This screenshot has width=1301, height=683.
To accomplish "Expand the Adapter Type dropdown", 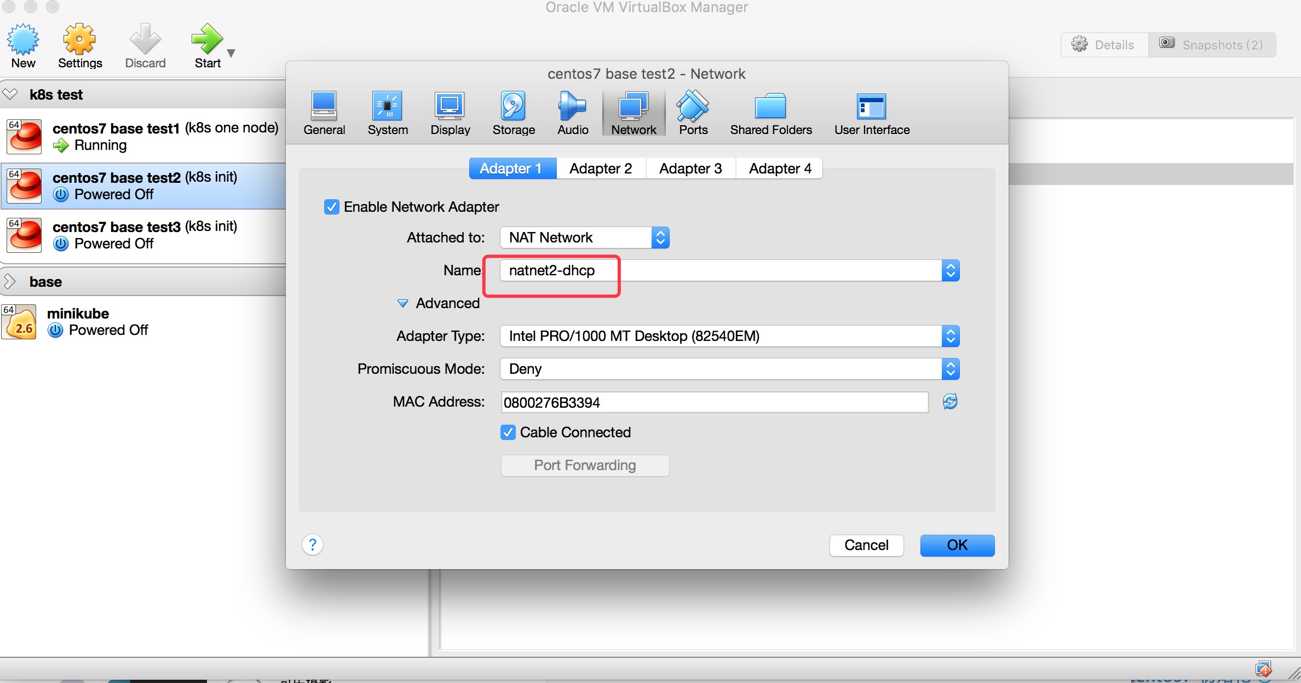I will [729, 336].
